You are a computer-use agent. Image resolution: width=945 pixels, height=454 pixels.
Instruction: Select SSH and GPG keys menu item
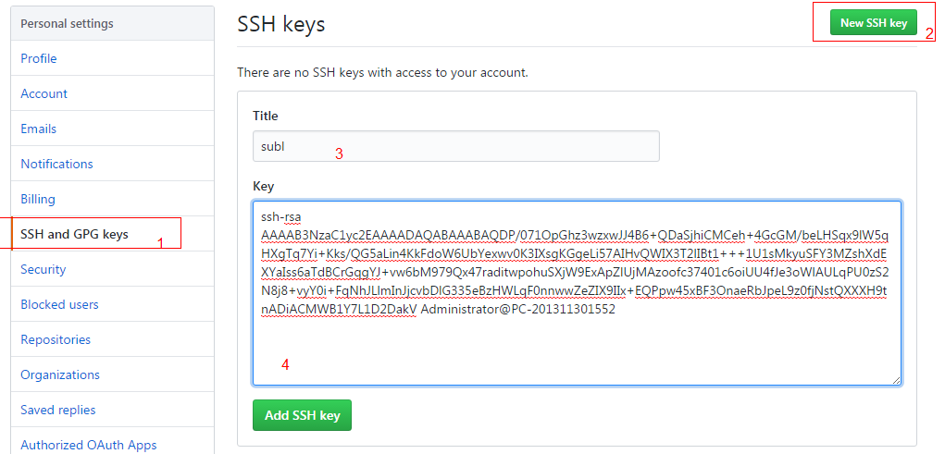(75, 234)
